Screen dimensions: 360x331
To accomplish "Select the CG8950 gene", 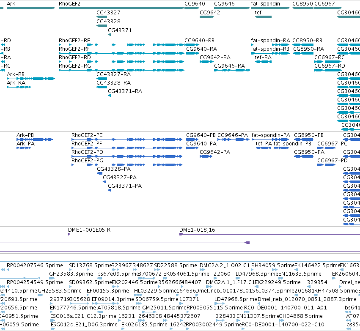I will [x=303, y=8].
